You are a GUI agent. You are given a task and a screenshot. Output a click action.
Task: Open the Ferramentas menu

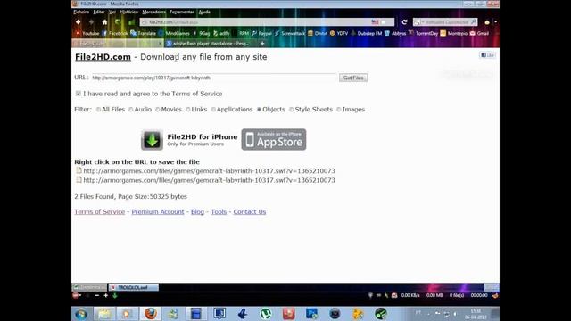click(x=182, y=12)
